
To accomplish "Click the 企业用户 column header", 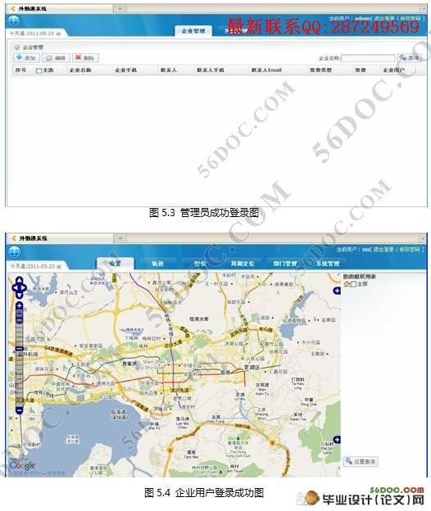I will tap(393, 70).
